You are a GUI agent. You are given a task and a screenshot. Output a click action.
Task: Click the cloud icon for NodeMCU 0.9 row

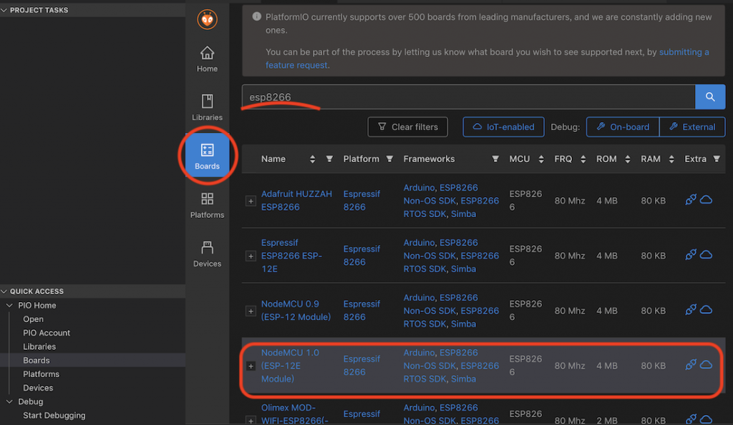tap(706, 310)
